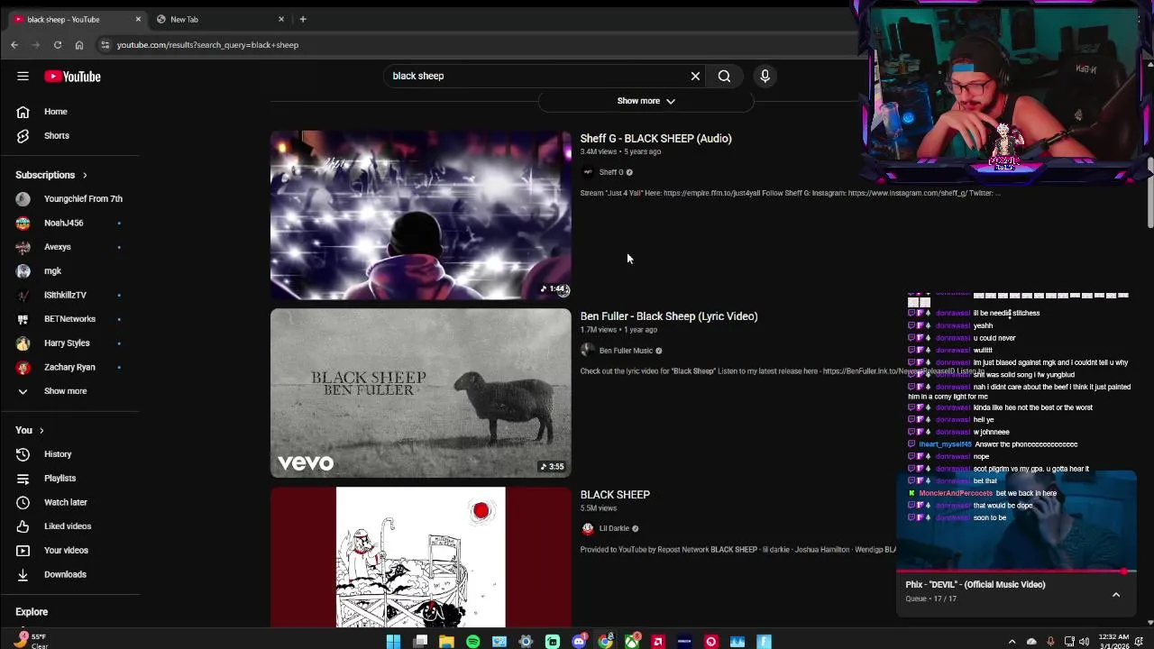This screenshot has height=649, width=1154.
Task: Play Sheff G Black Sheep thumbnail
Action: point(421,215)
